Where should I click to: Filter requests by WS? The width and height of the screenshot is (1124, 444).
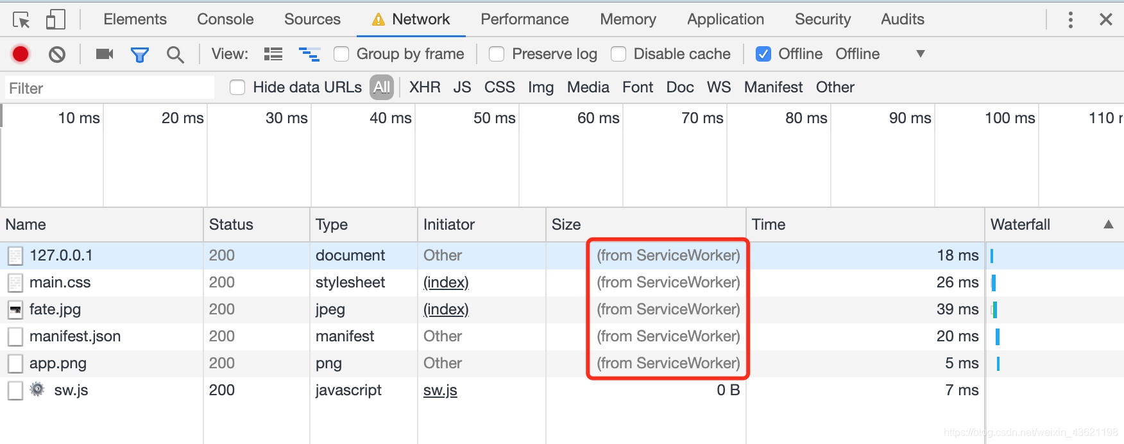pyautogui.click(x=719, y=87)
